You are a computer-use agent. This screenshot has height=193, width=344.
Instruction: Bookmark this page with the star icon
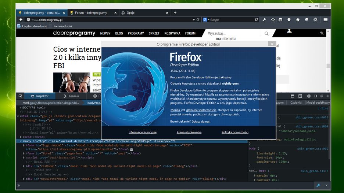273,20
